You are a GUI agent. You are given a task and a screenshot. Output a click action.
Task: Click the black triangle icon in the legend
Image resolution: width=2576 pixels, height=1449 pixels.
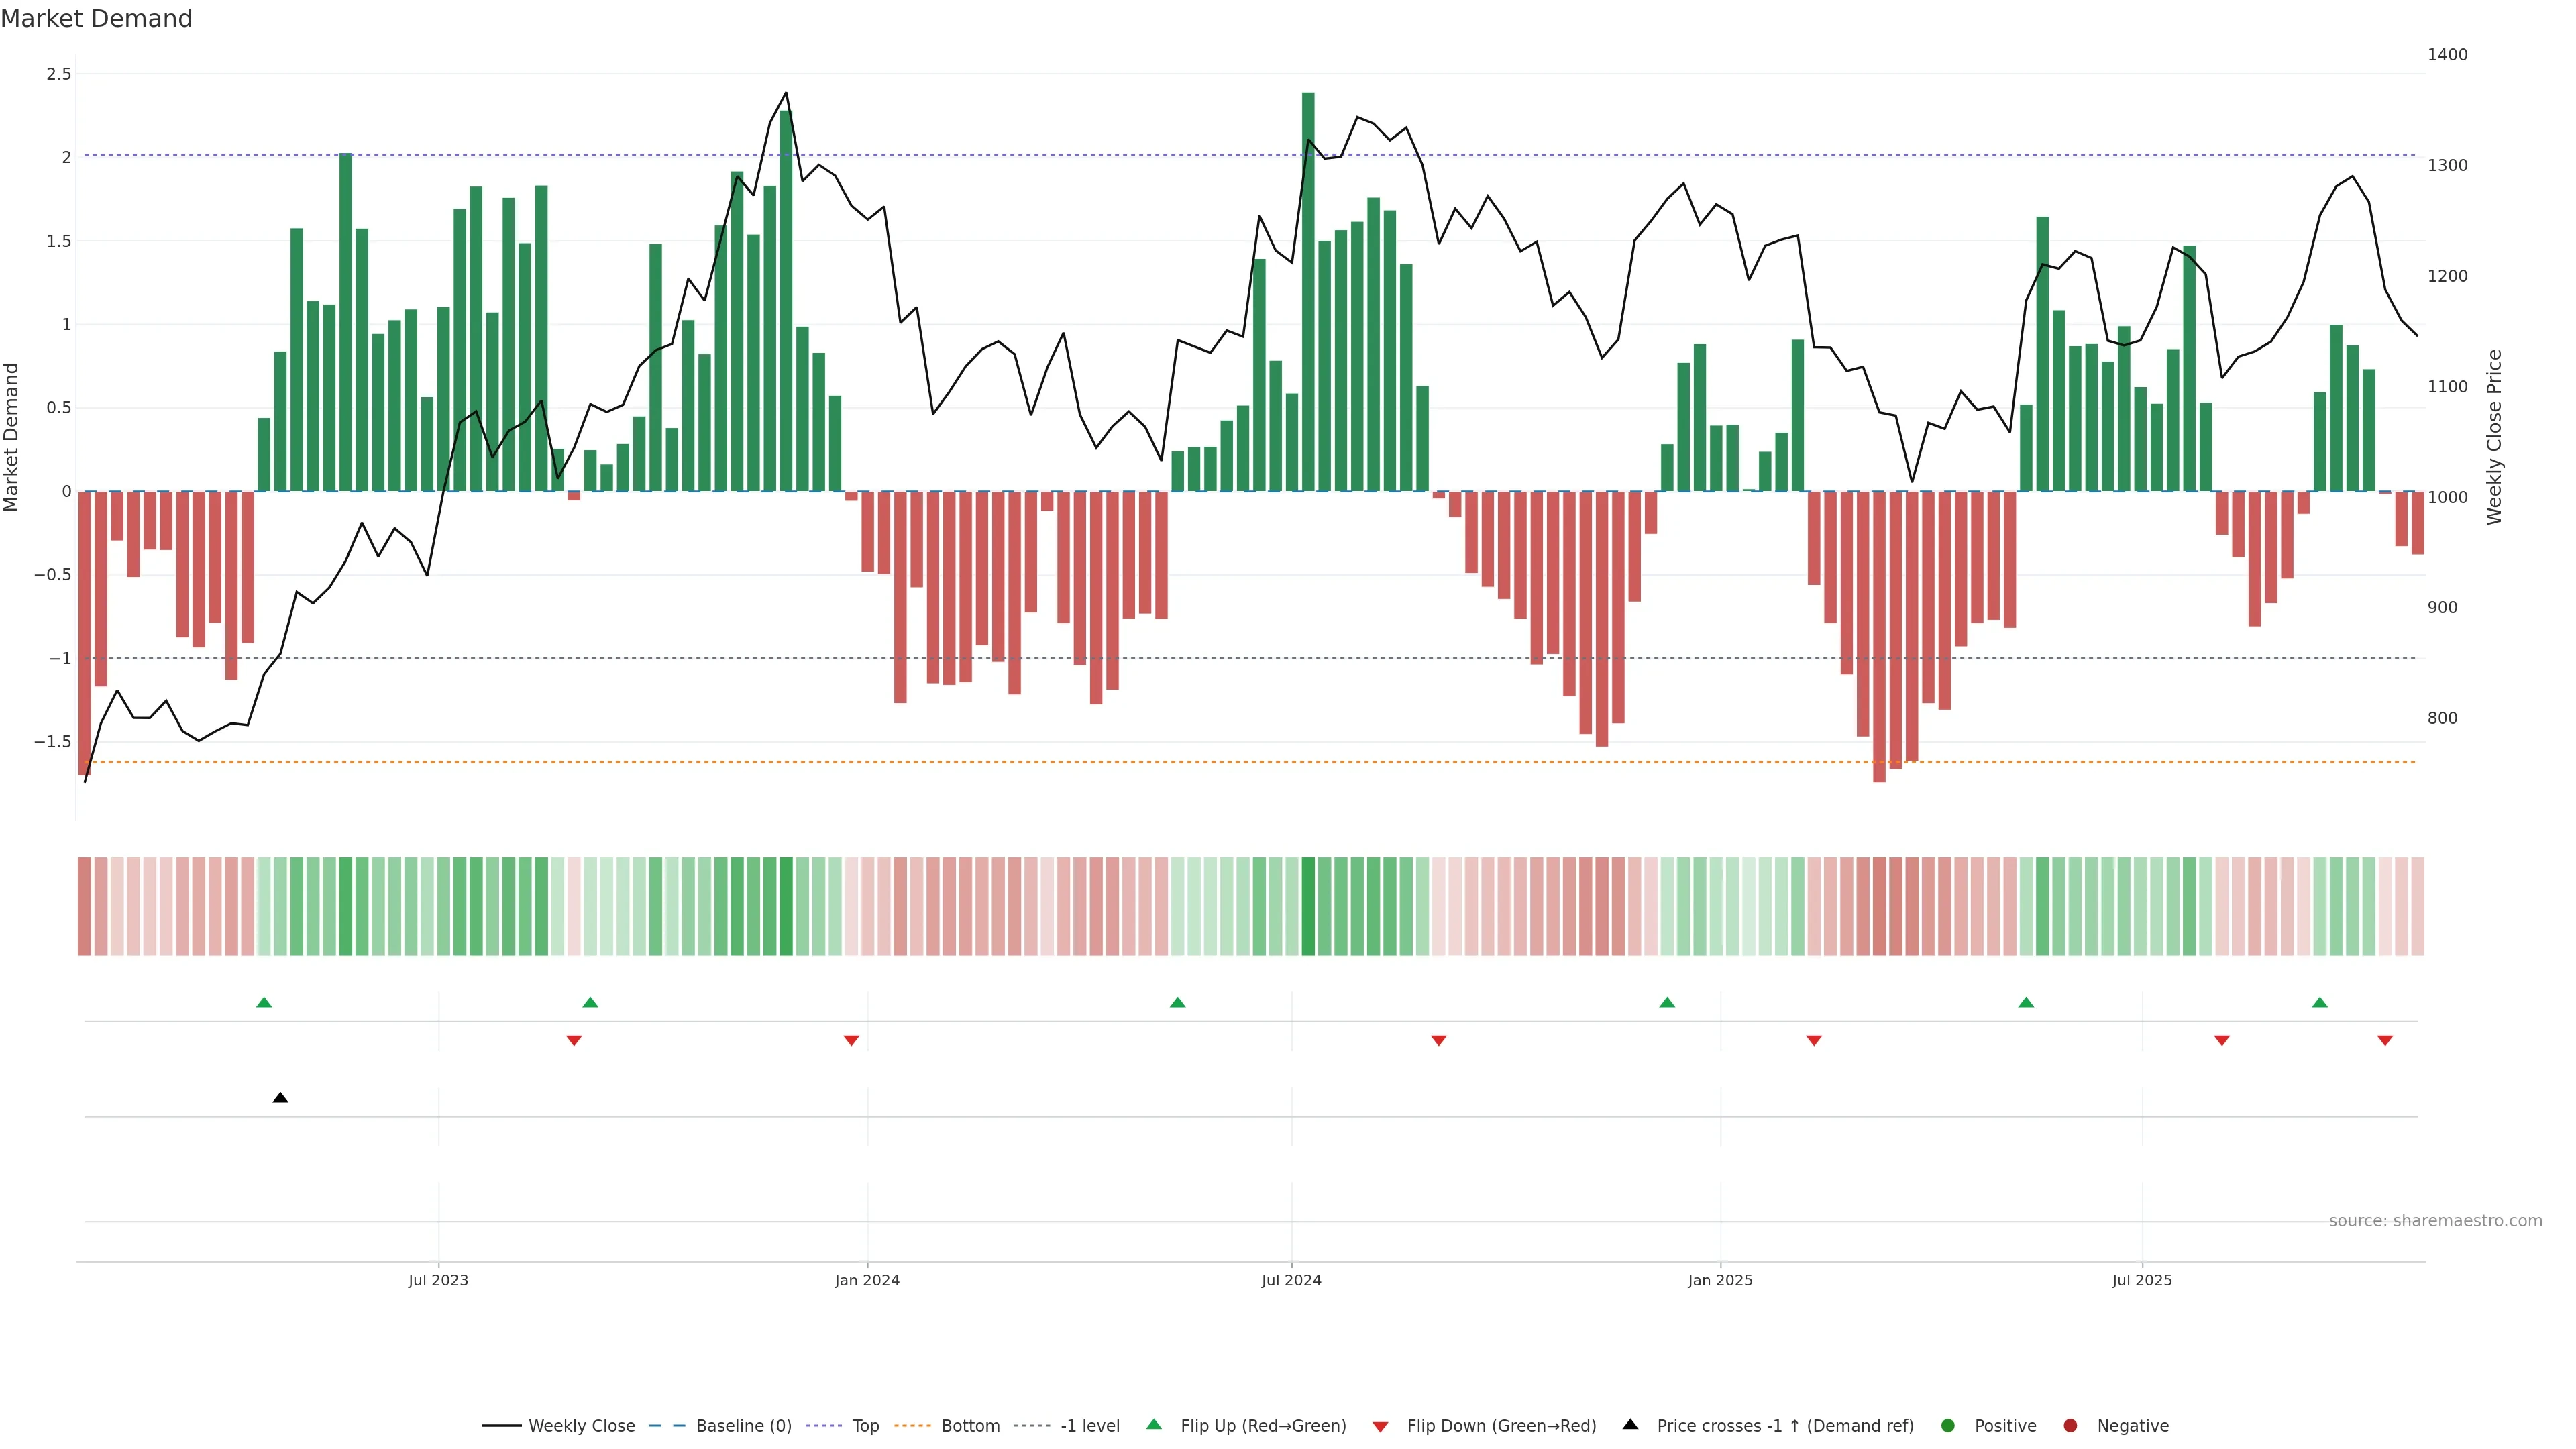(x=1630, y=1425)
